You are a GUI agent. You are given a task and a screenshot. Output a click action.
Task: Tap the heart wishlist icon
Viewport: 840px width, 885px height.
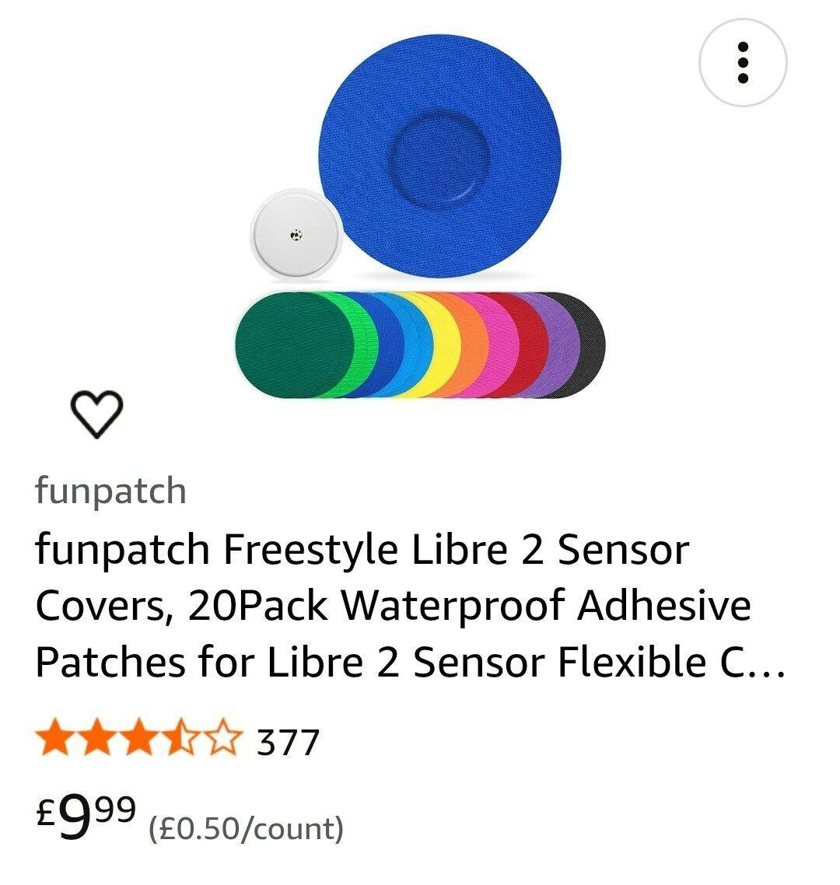tap(96, 413)
